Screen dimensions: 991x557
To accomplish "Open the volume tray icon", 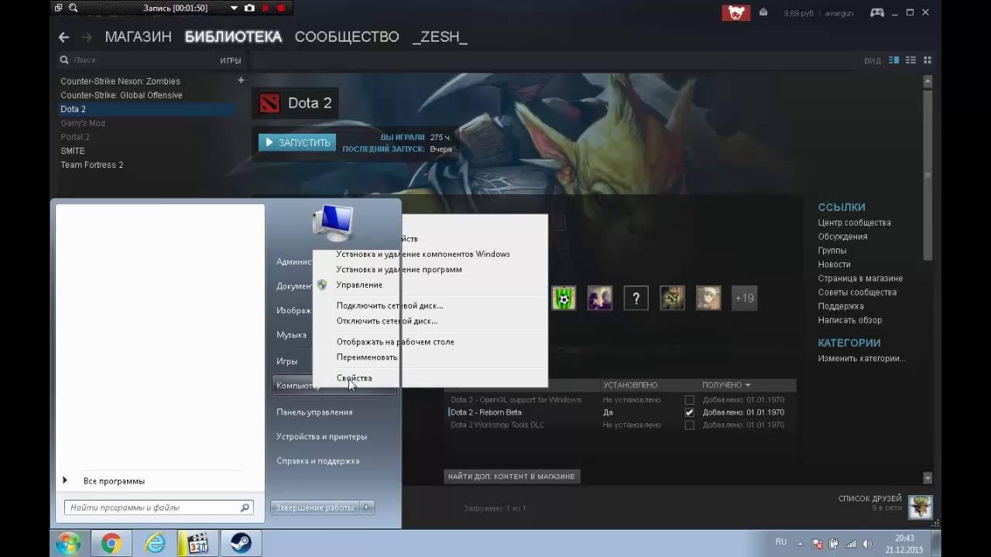I will (x=868, y=544).
